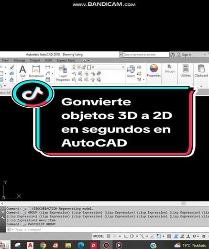Image resolution: width=209 pixels, height=249 pixels.
Task: Click the Linear dimension icon
Action: click(x=48, y=67)
